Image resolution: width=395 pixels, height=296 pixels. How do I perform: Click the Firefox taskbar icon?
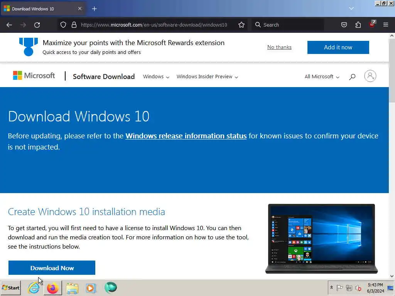pyautogui.click(x=52, y=288)
